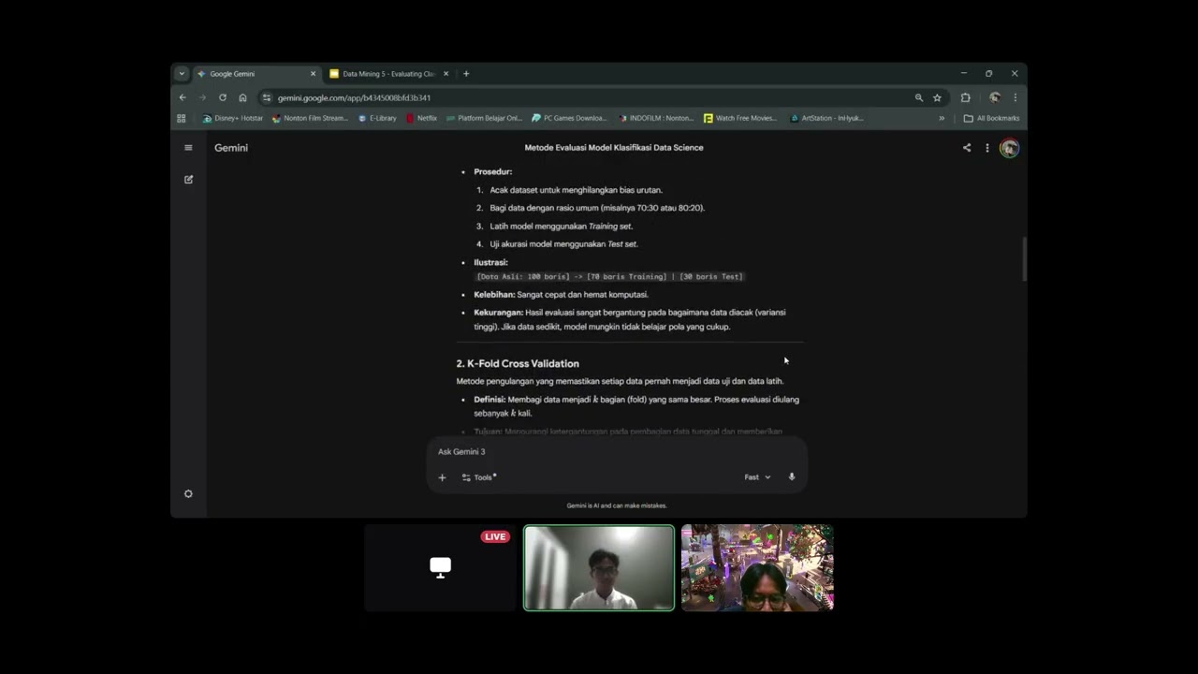Image resolution: width=1198 pixels, height=674 pixels.
Task: Bookmark this page with the star
Action: pos(937,97)
